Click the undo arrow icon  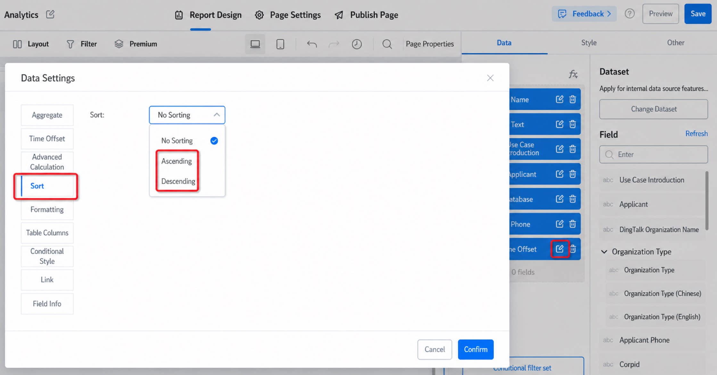click(x=312, y=44)
